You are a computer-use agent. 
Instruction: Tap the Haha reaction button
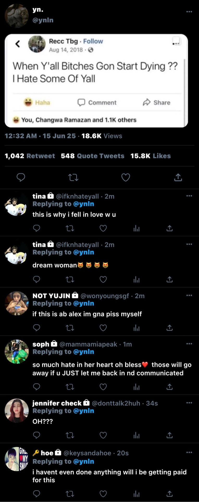click(x=37, y=102)
